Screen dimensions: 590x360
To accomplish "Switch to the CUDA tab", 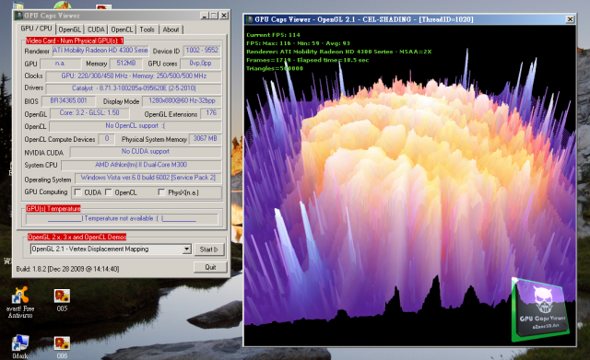I will (x=96, y=29).
